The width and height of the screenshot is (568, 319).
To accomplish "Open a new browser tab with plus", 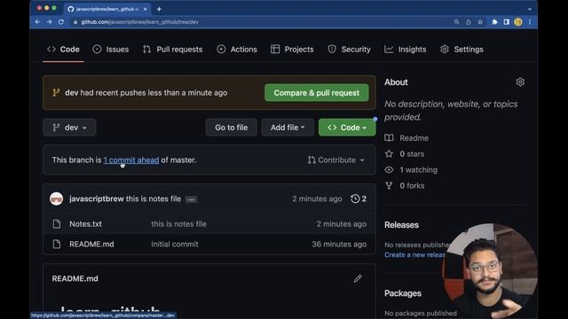I will 159,9.
